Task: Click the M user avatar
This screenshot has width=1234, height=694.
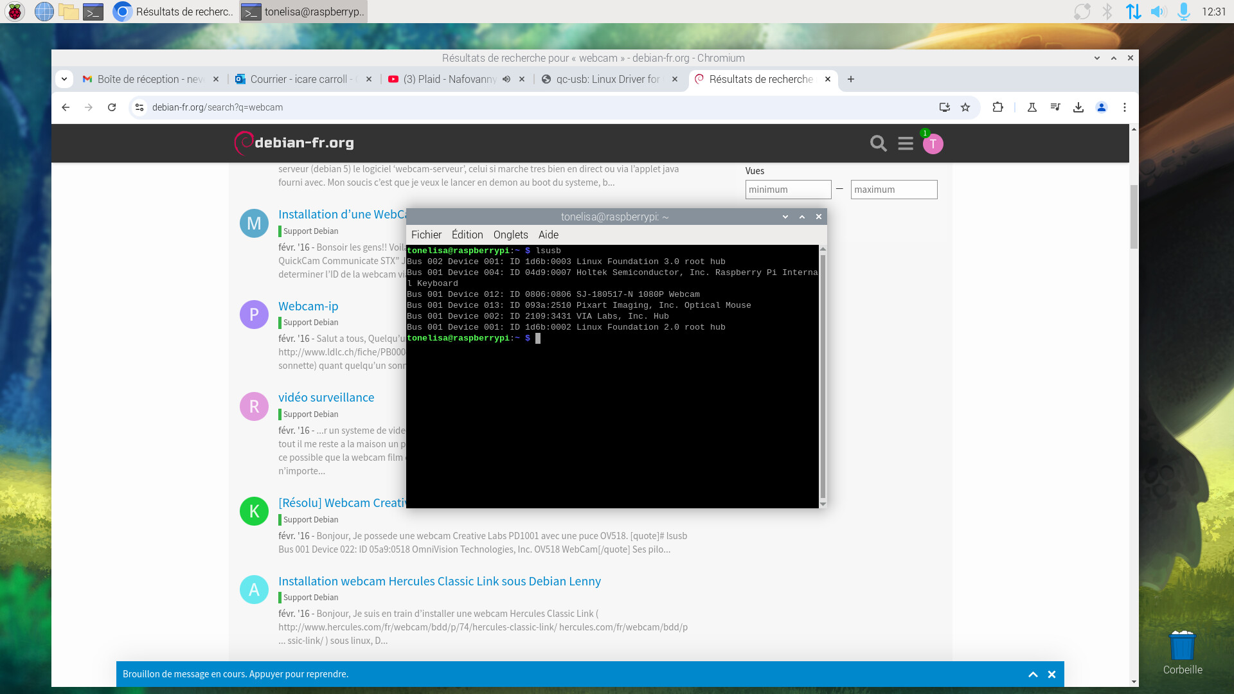Action: (254, 223)
